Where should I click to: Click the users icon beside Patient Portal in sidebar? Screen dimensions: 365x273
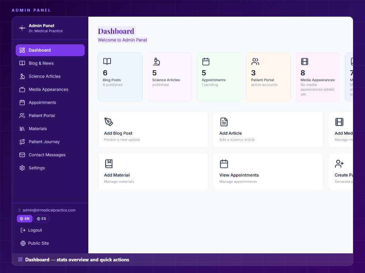[x=22, y=116]
